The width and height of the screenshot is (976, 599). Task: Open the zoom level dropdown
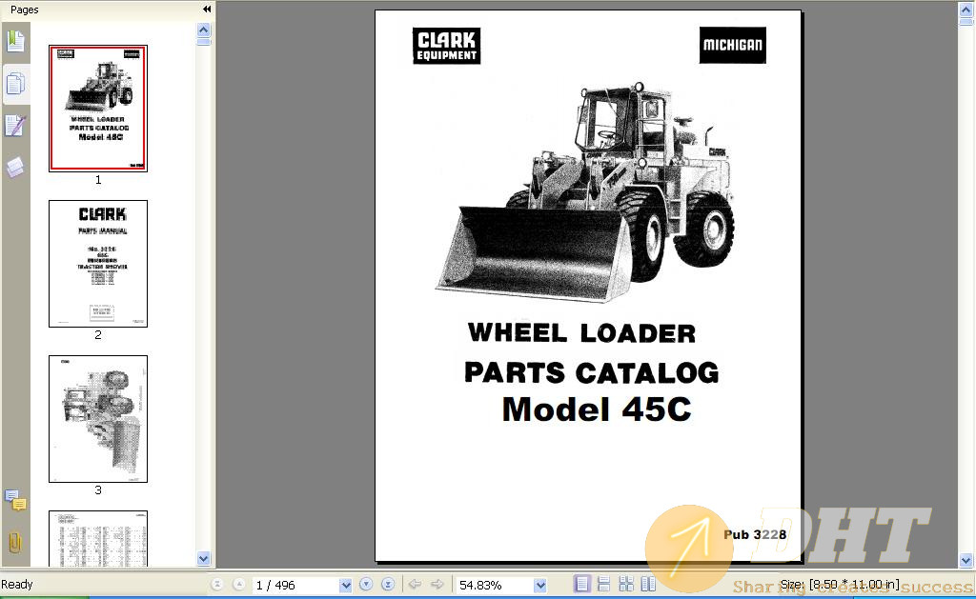tap(539, 586)
